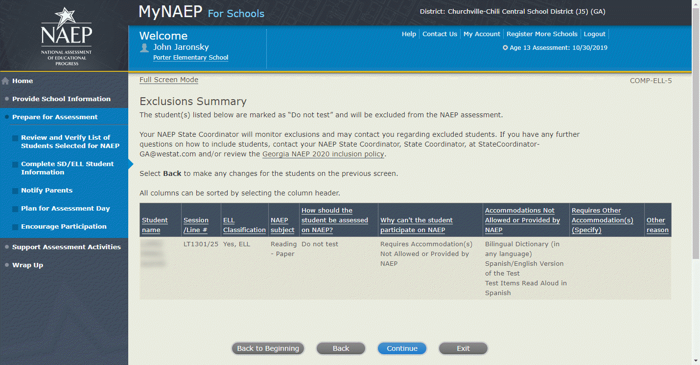The image size is (700, 365).
Task: Click the COMP-ELL-5 page code
Action: (x=651, y=81)
